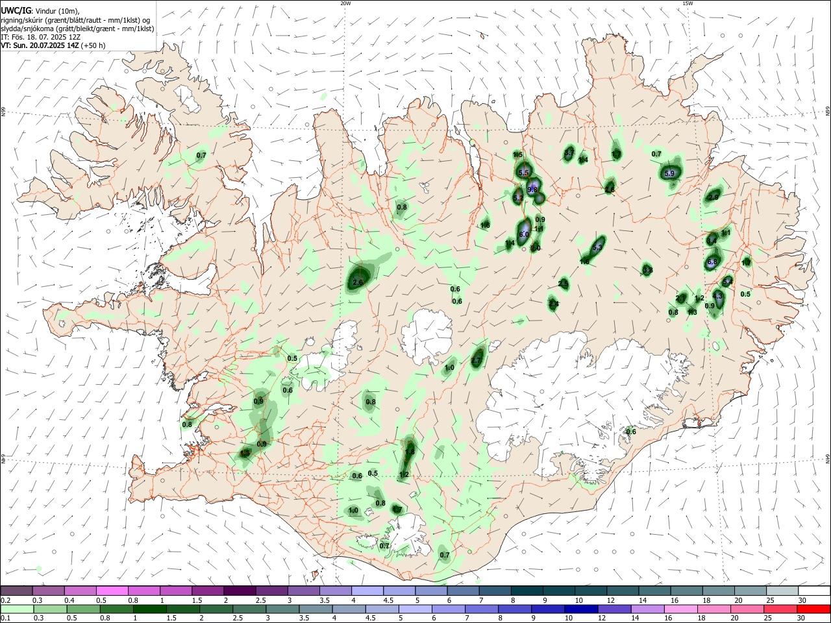Click the purple snow-scale swatch labeled 0.2
The width and height of the screenshot is (831, 623).
(17, 591)
